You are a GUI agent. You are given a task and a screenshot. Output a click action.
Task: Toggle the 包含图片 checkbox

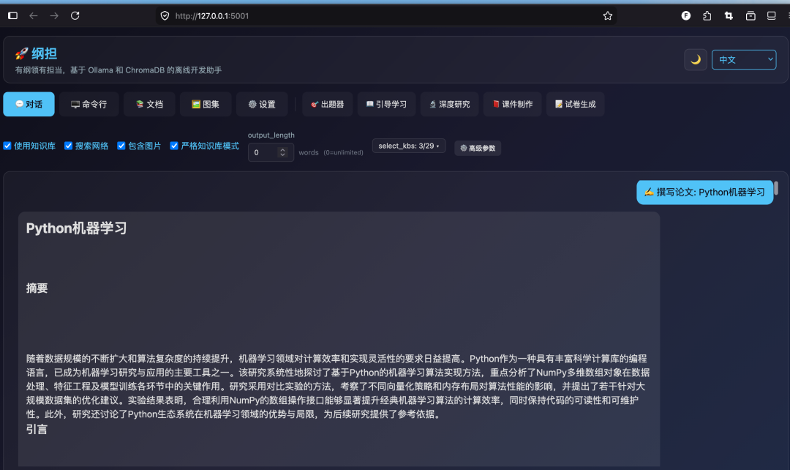(121, 146)
